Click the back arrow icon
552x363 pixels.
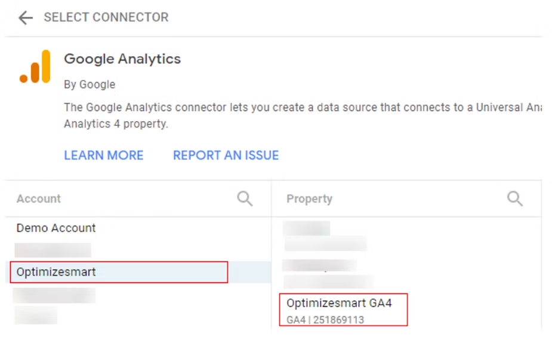[25, 18]
